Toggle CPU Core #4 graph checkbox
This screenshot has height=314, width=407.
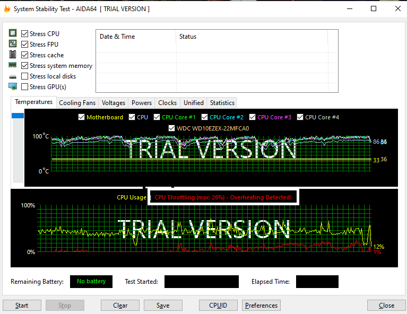tap(300, 117)
